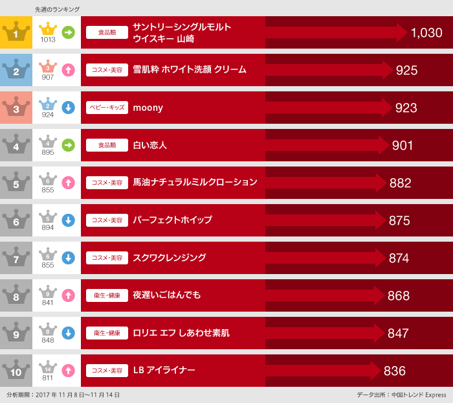Click the salmon rank 3 crown
The image size is (453, 403).
point(16,107)
